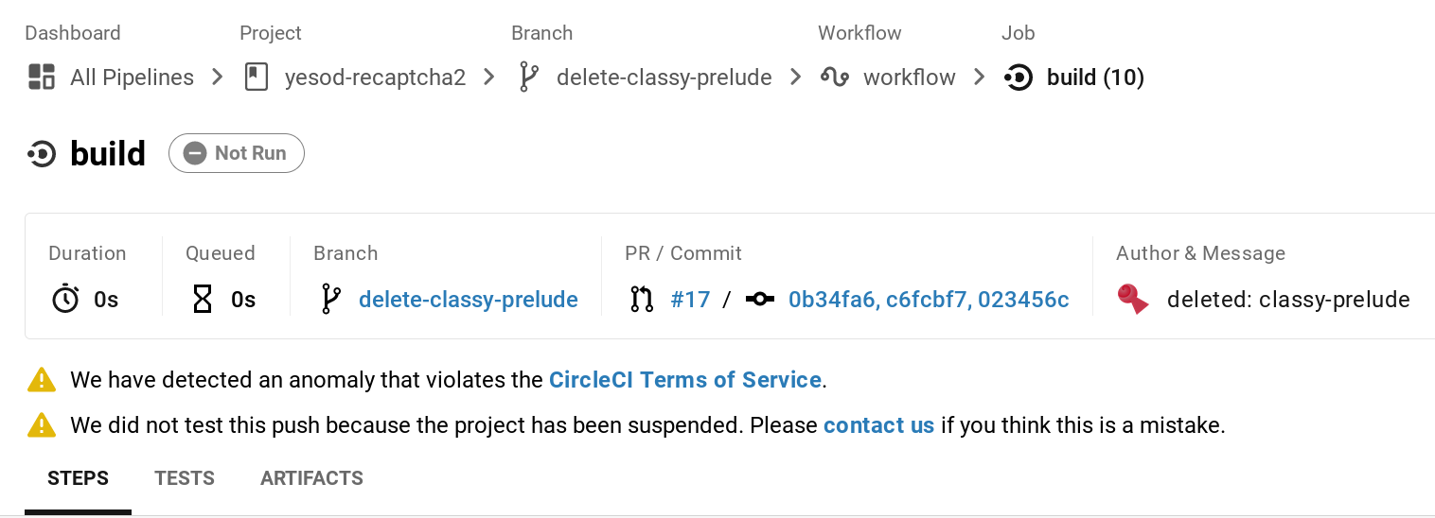This screenshot has width=1435, height=518.
Task: Click the All Pipelines dashboard icon
Action: 42,77
